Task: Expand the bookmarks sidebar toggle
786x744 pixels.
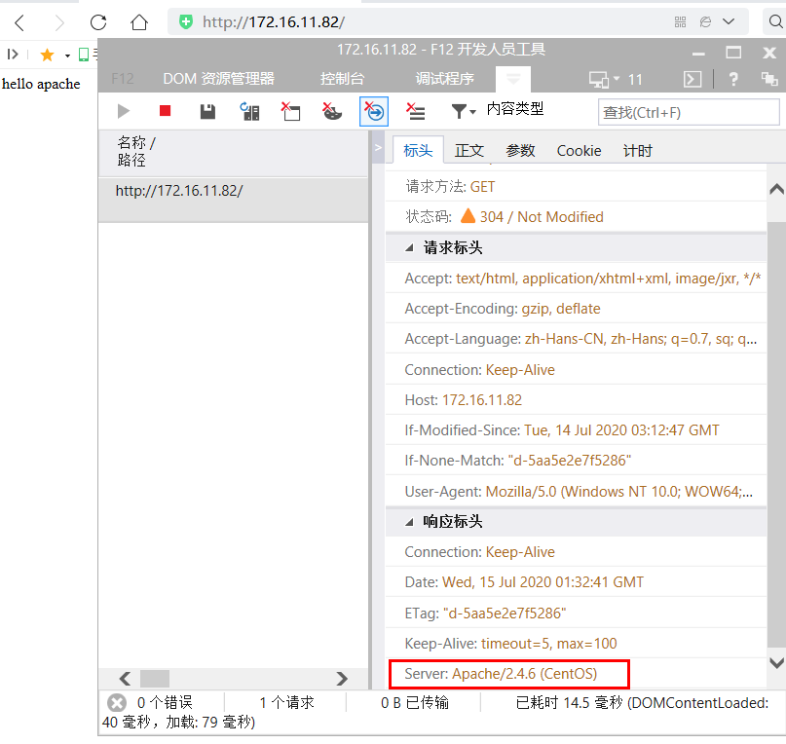Action: click(13, 55)
